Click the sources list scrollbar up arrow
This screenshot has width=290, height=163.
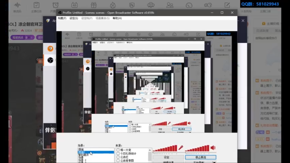coord(150,150)
